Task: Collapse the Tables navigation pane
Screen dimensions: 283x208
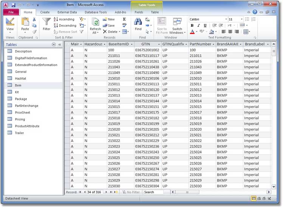Action: (59, 45)
